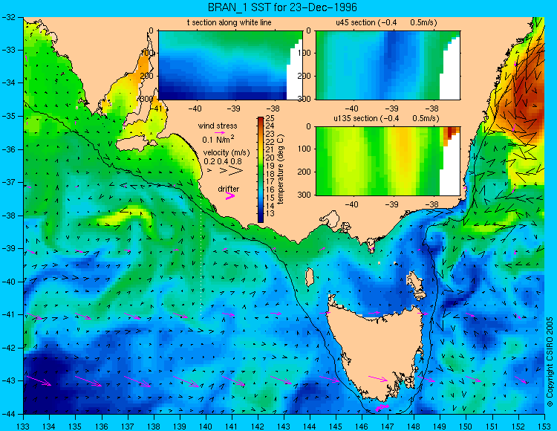Viewport: 557px width, 431px height.
Task: Click the "13" value on the color bar
Action: [x=270, y=213]
